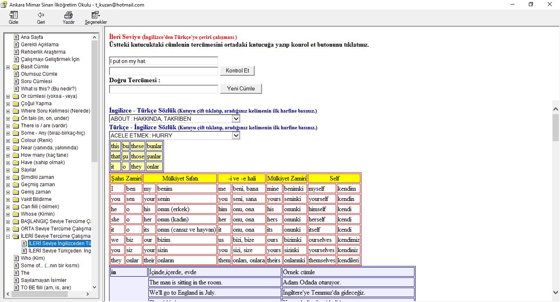Click the What is this? page icon
Image resolution: width=560 pixels, height=302 pixels.
16,89
